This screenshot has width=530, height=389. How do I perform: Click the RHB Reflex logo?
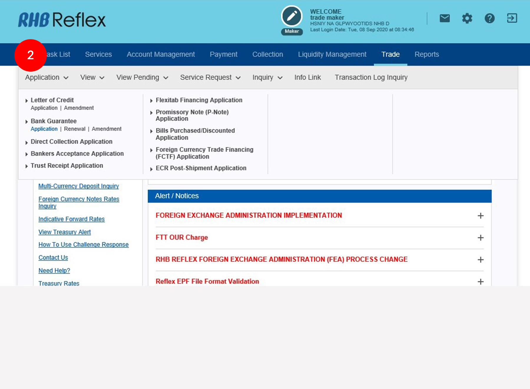62,20
